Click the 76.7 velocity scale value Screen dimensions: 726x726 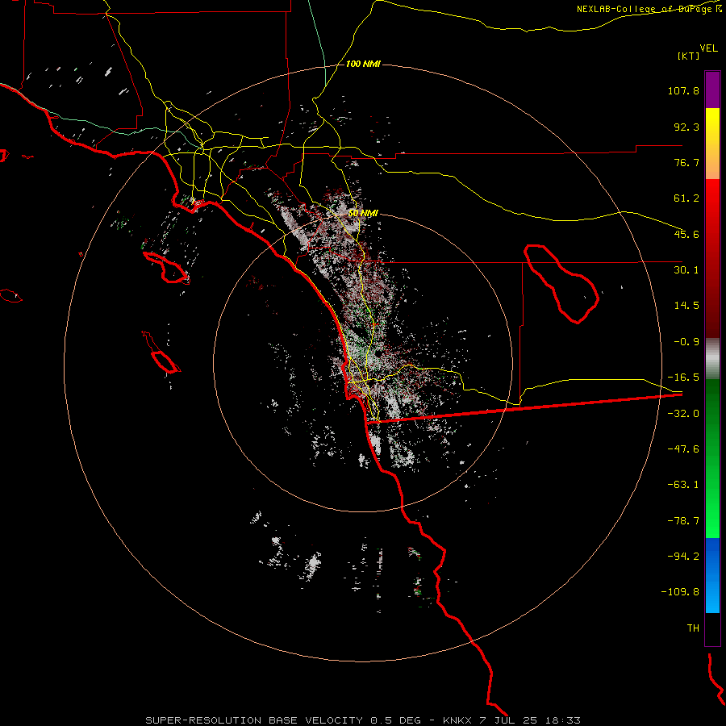[x=686, y=162]
